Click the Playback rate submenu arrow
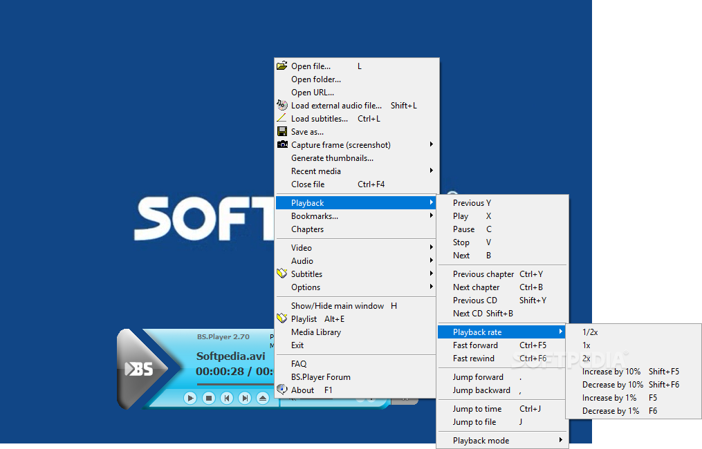The image size is (702, 449). pyautogui.click(x=560, y=332)
